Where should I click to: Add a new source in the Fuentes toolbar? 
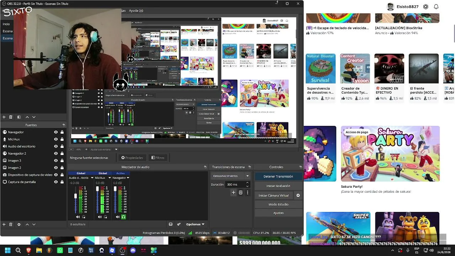pos(4,224)
